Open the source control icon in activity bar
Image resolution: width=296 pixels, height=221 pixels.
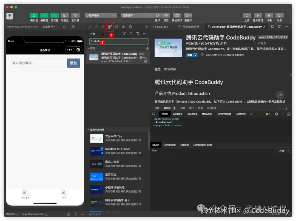103,27
